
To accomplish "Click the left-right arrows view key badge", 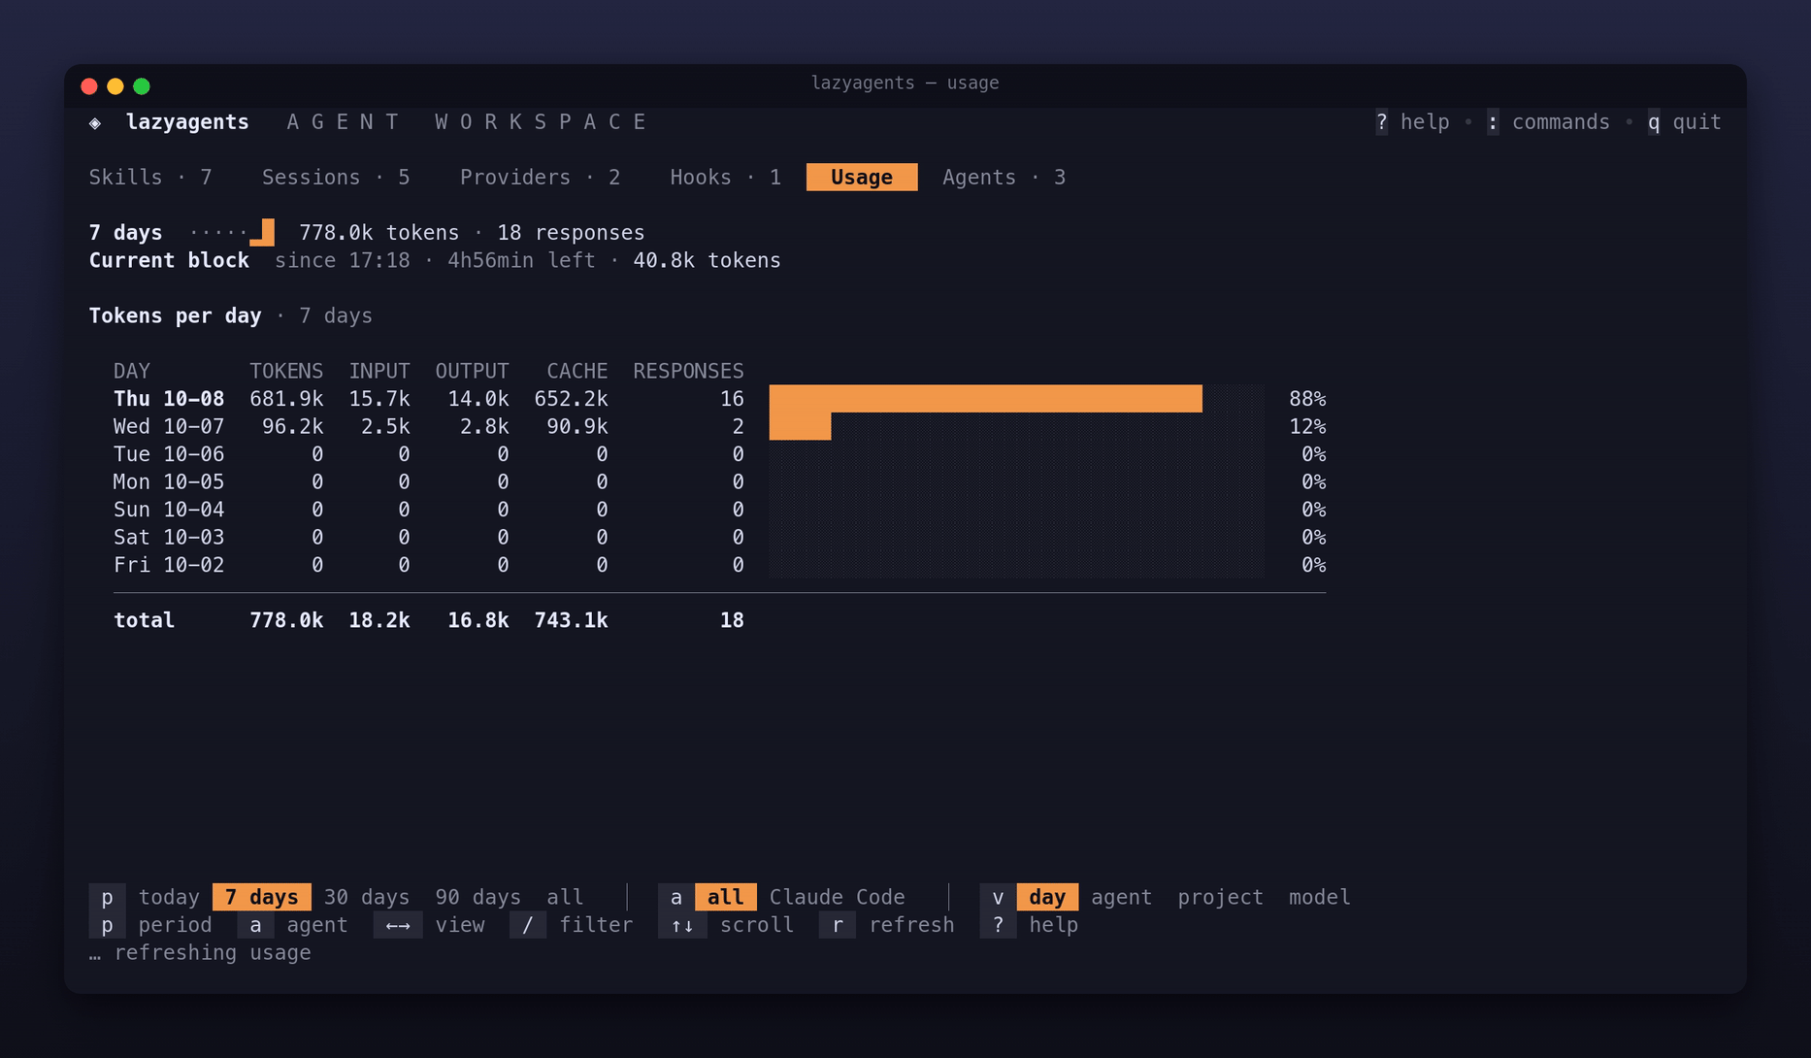I will pos(398,925).
